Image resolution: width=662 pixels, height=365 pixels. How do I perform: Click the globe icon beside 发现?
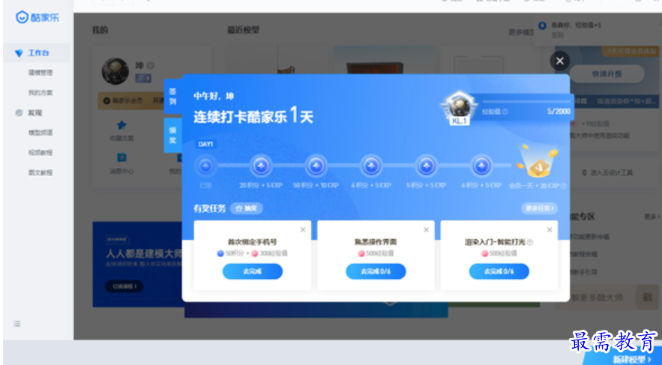point(19,112)
